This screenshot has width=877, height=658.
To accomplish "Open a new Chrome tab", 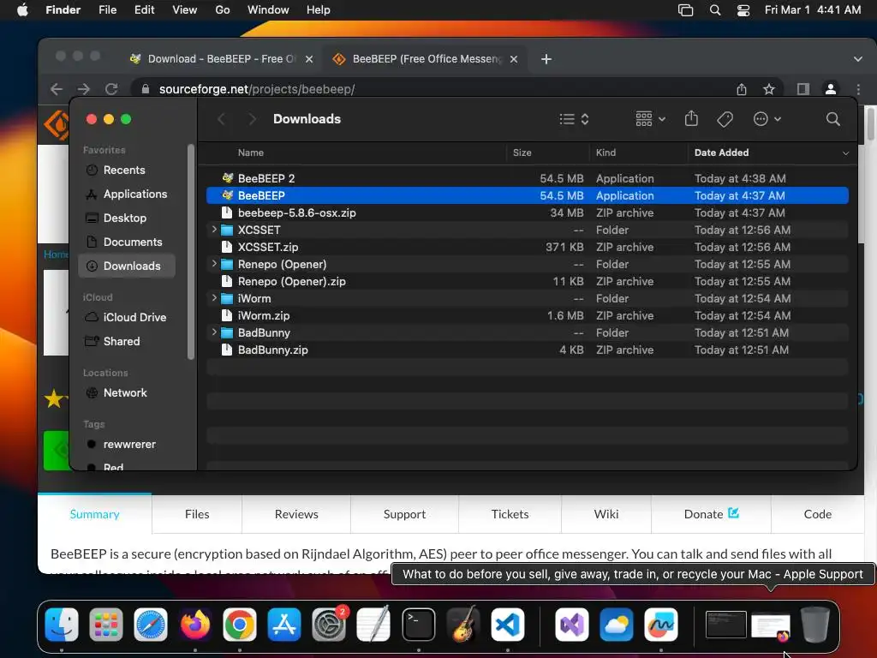I will coord(546,59).
